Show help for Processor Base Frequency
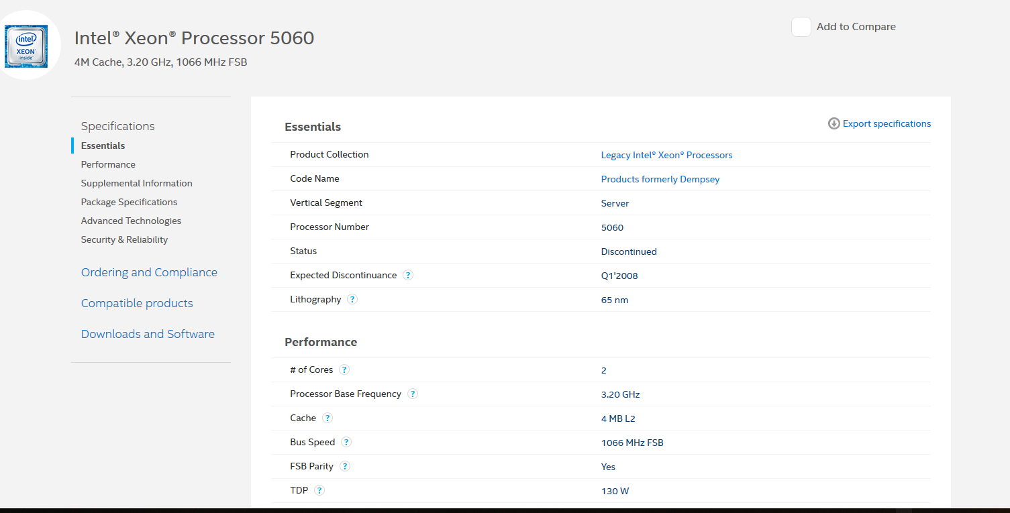Viewport: 1010px width, 513px height. pos(413,394)
